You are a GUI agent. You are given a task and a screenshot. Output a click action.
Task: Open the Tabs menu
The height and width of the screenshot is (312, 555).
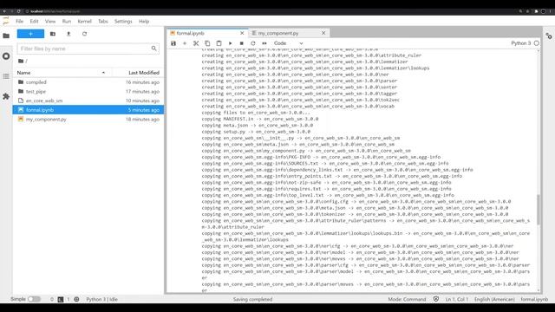(103, 21)
